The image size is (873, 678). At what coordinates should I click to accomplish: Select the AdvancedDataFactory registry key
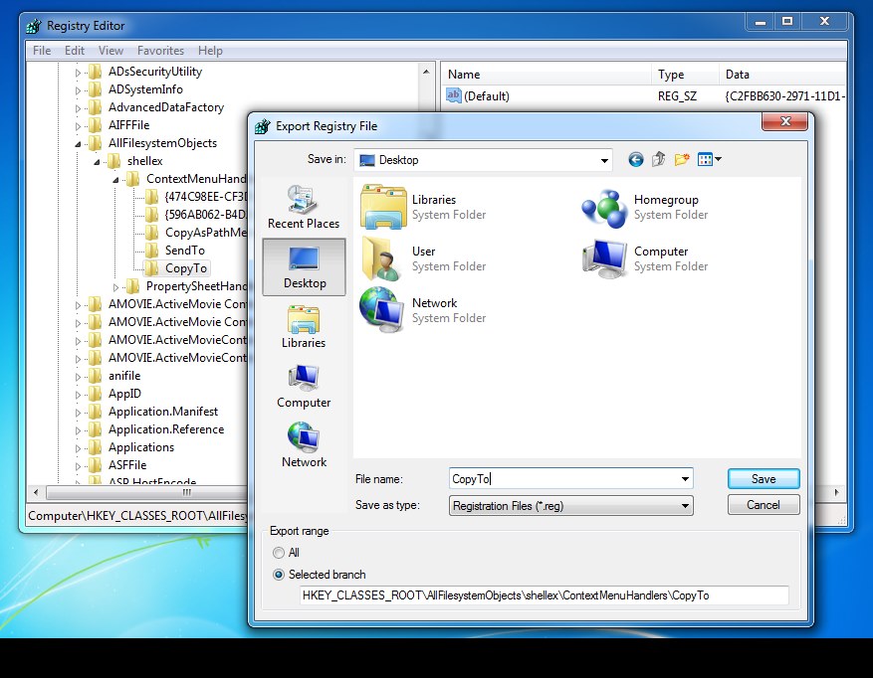tap(166, 107)
